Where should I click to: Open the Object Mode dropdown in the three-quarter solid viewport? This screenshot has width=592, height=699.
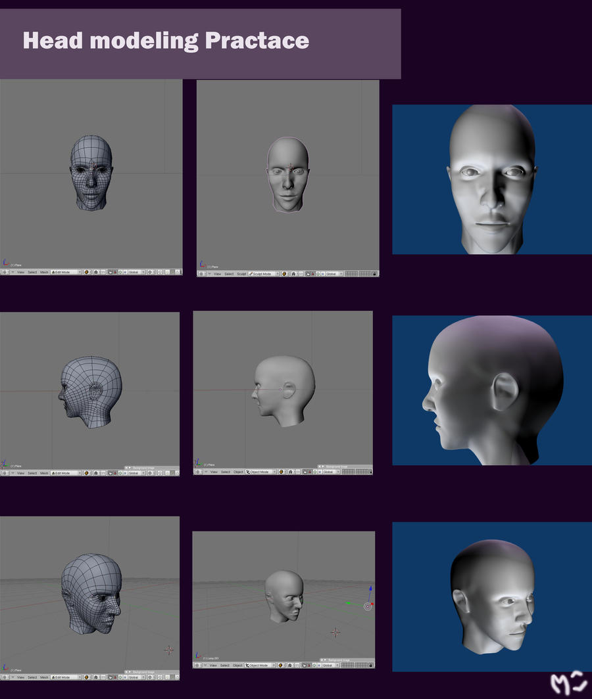coord(260,665)
